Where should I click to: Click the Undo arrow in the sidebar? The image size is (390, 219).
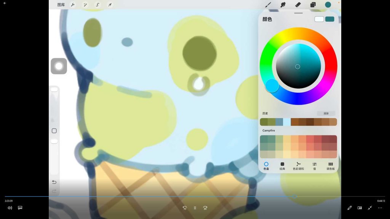pyautogui.click(x=54, y=182)
